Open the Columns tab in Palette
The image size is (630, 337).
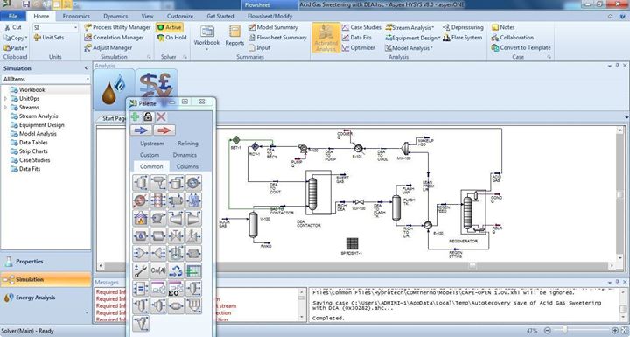187,166
